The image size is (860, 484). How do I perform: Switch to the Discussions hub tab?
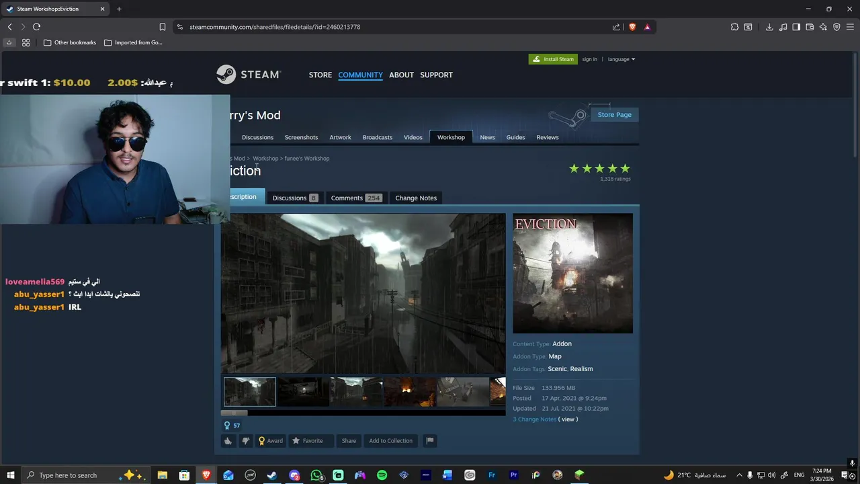257,137
